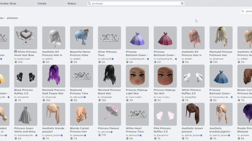Open White Princess Heart Hair Bow thumbnail
Image resolution: width=252 pixels, height=141 pixels.
pyautogui.click(x=26, y=38)
